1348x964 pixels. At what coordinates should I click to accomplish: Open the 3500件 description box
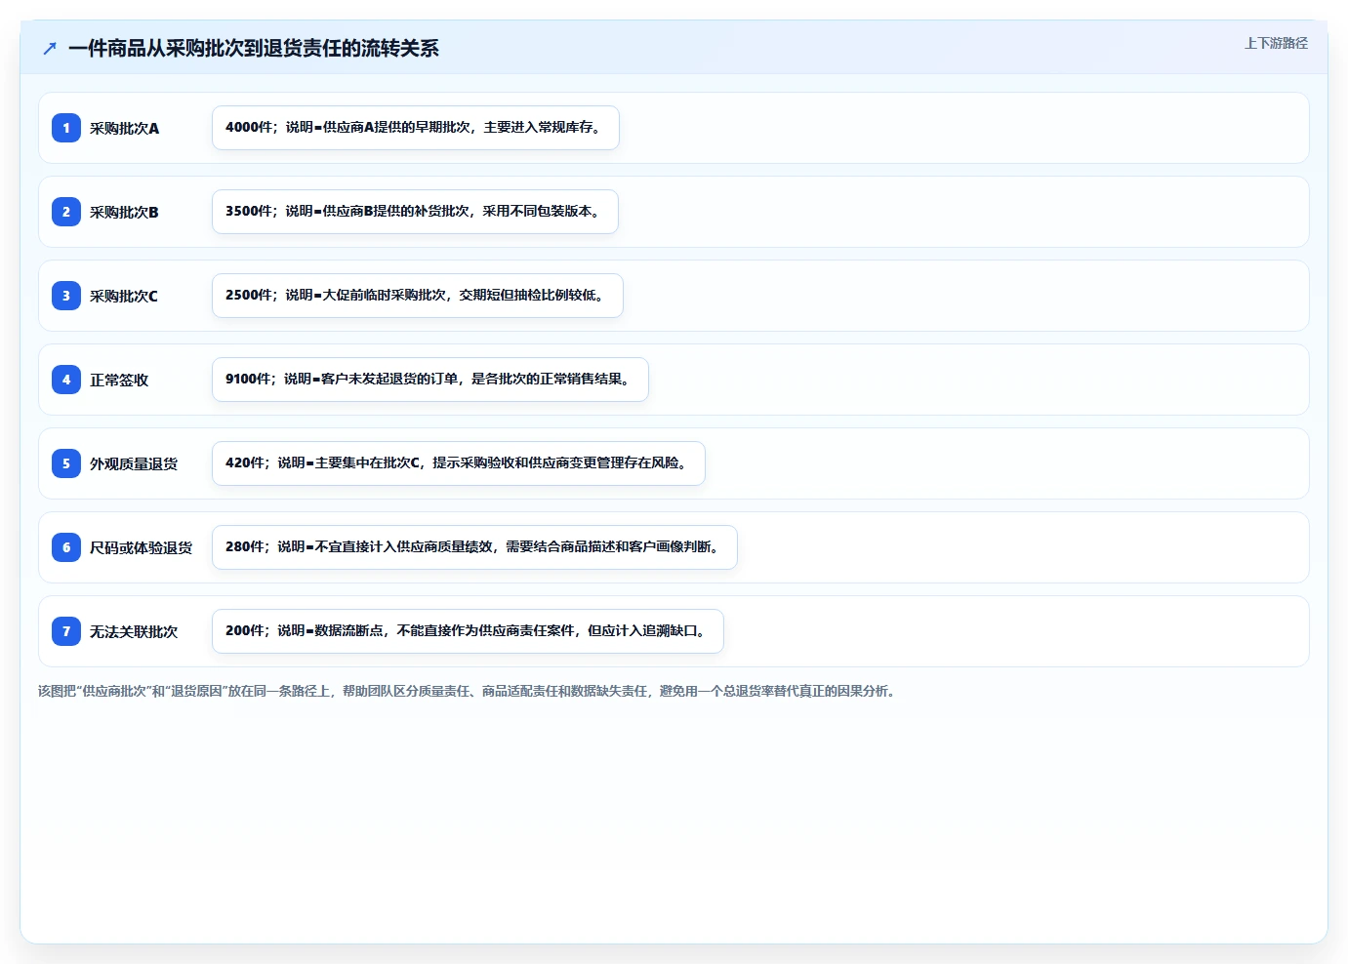(x=415, y=212)
